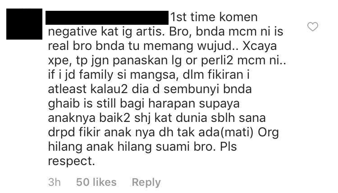Open the commenter's blacked-out profile picture
Viewport: 338px width, 193px height.
tap(24, 24)
